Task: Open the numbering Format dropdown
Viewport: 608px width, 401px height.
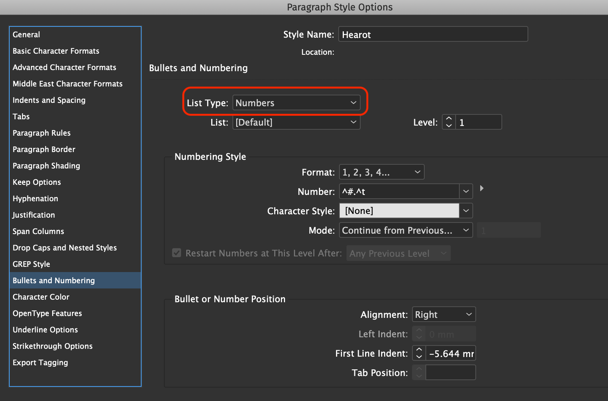Action: click(381, 172)
